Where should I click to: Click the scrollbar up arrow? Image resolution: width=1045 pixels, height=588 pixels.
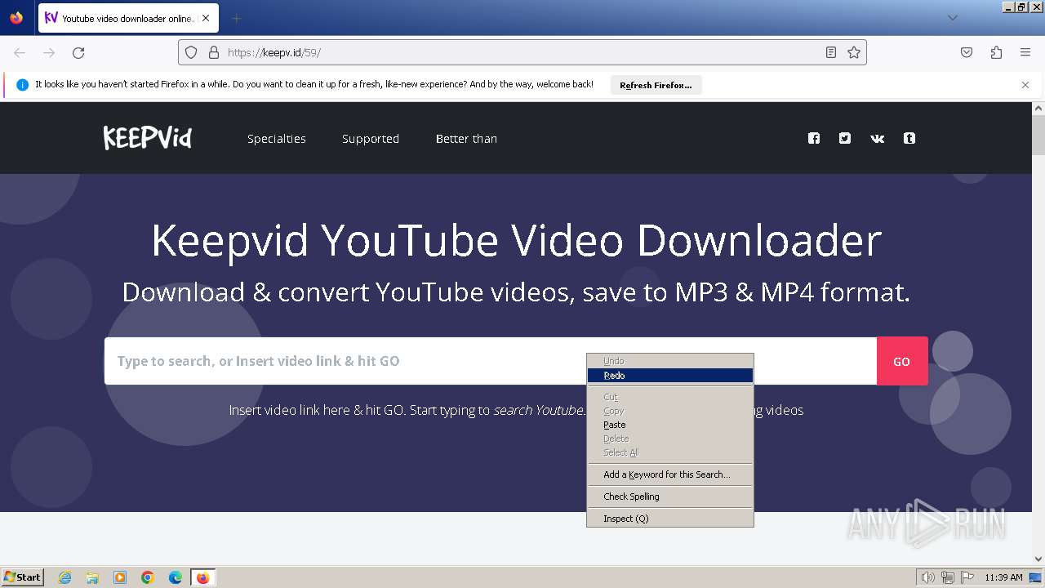click(1038, 108)
